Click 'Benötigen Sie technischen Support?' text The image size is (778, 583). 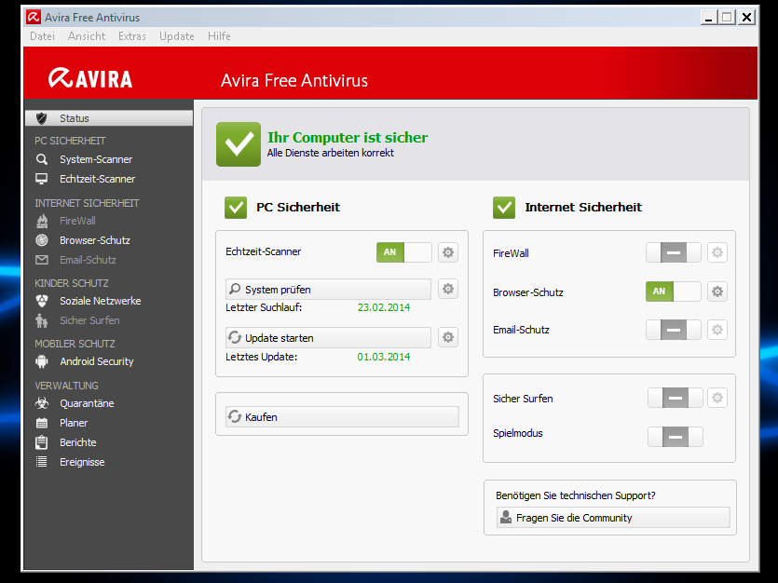tap(576, 495)
